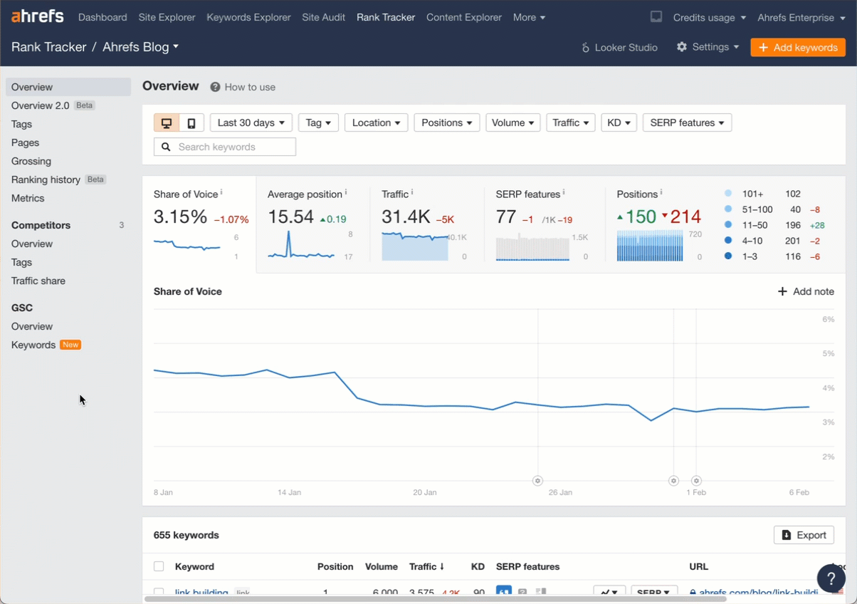Open the help question mark bubble

(831, 578)
